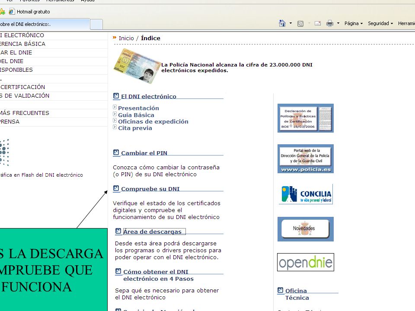Click the Desde esta área podrá descargarse text

pos(168,250)
